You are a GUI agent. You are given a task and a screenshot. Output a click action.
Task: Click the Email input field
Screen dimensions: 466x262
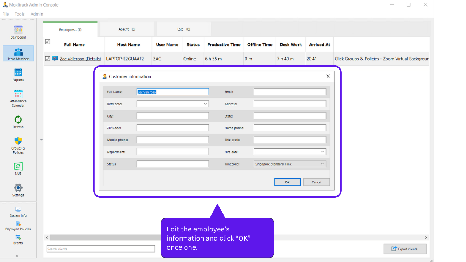coord(290,92)
